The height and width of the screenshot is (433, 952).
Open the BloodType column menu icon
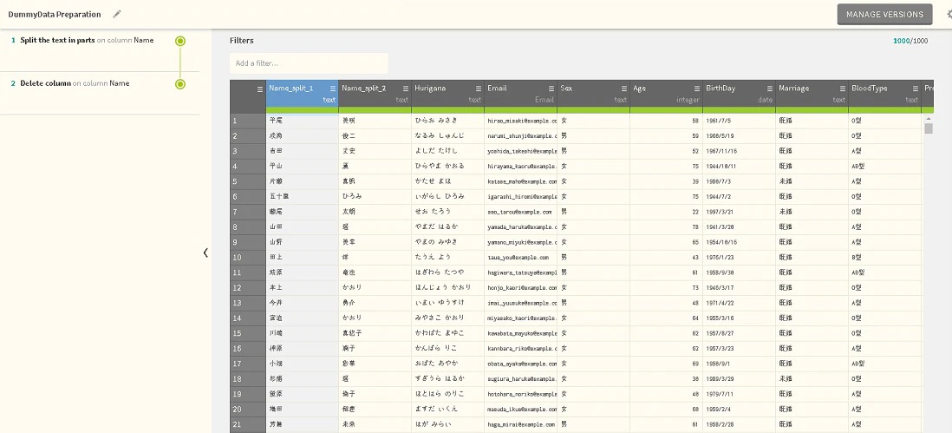pos(916,88)
